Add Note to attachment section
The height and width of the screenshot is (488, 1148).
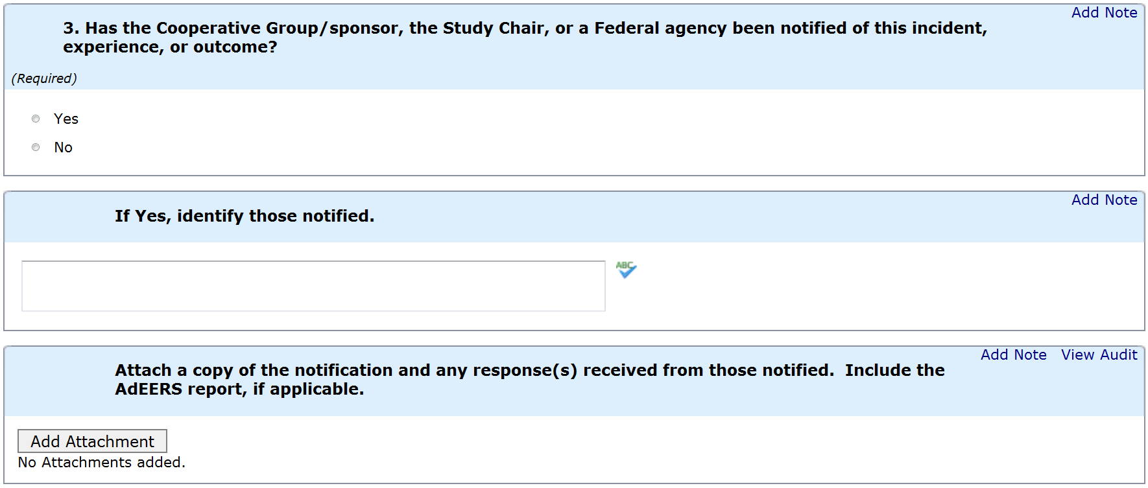(x=1013, y=355)
